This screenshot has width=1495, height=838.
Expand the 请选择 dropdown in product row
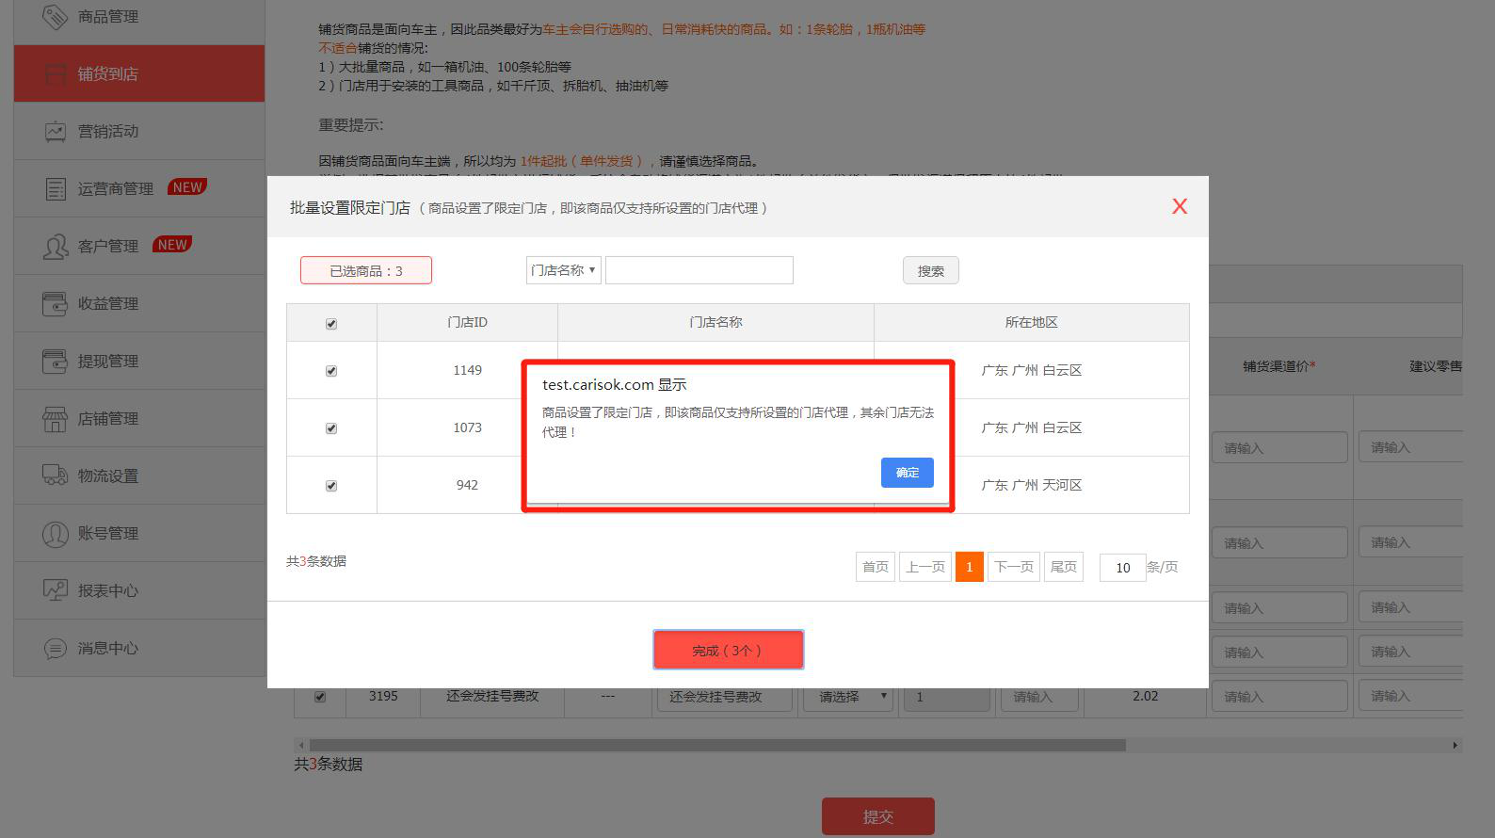(x=847, y=698)
